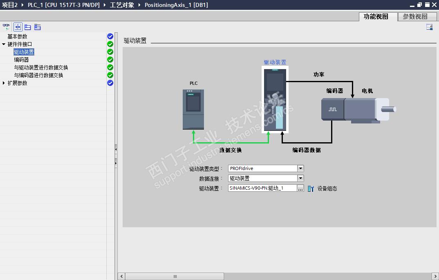
Task: Click 项目2 in the breadcrumb title
Action: pos(10,5)
